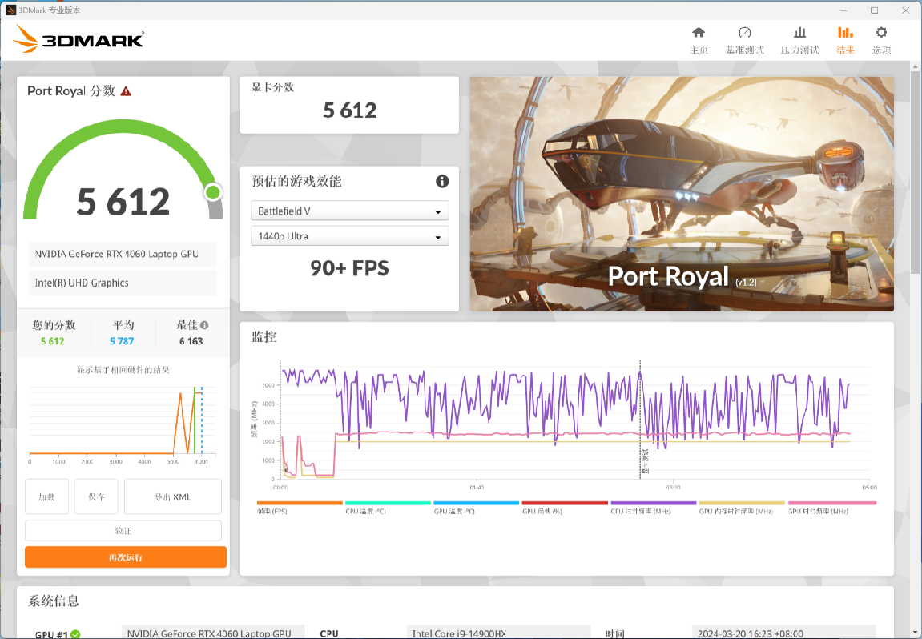Toggle the 帧率 (FPS) orange legend series

(x=272, y=510)
